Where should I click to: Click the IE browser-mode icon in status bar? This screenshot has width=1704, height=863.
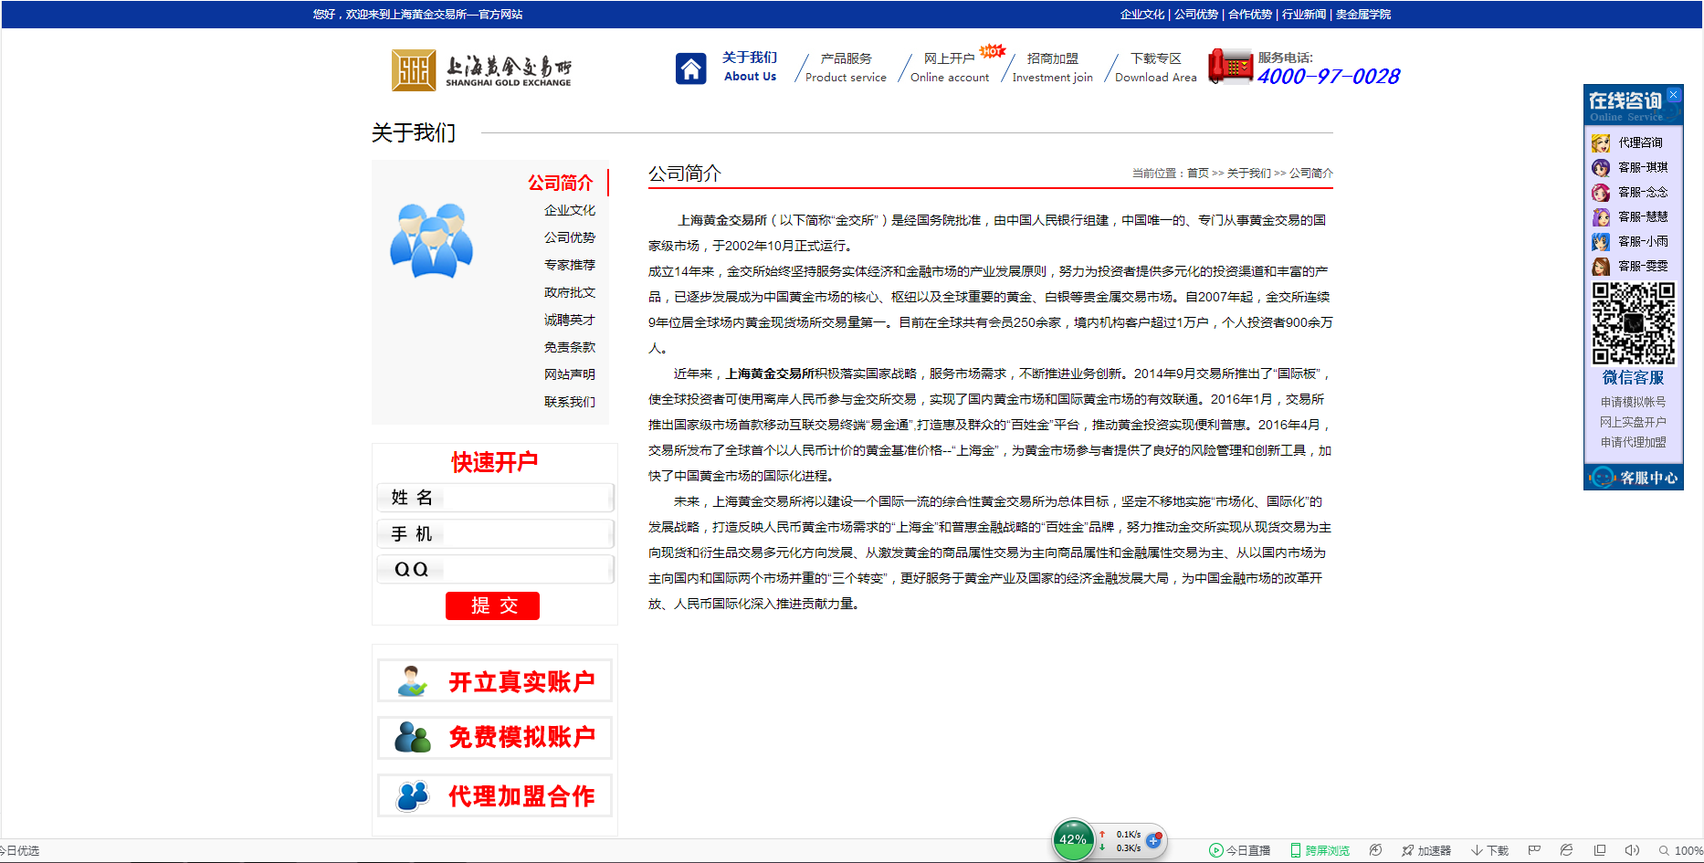tap(1566, 850)
